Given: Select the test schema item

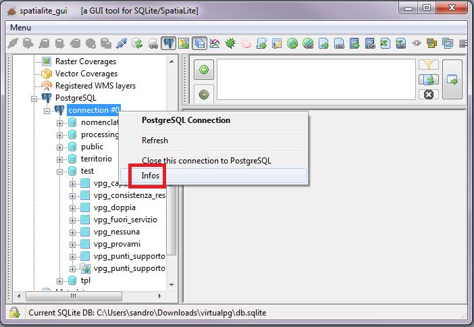Looking at the screenshot, I should (x=87, y=171).
